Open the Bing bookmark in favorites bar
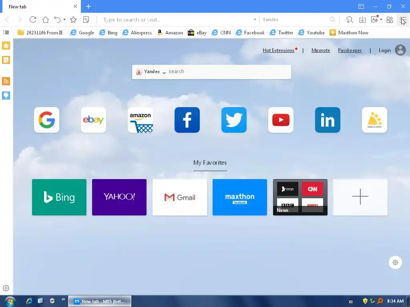The height and width of the screenshot is (307, 410). pos(108,32)
